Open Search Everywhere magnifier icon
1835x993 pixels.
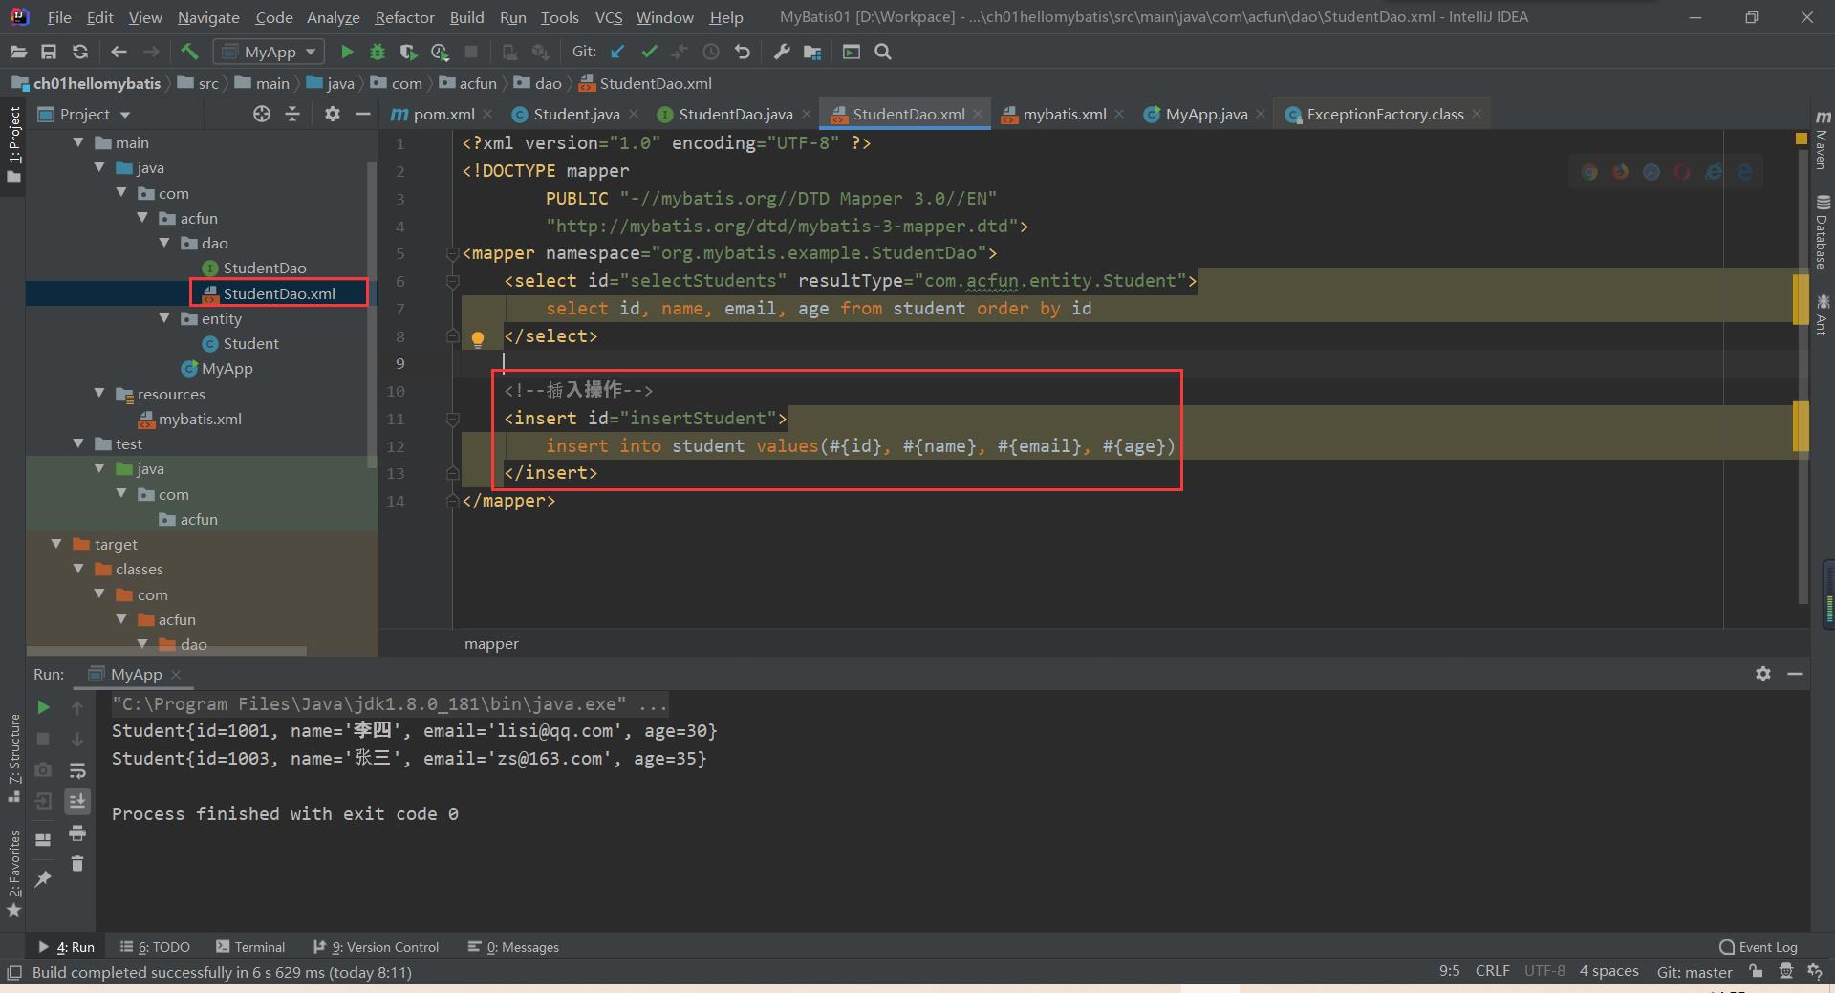(883, 52)
